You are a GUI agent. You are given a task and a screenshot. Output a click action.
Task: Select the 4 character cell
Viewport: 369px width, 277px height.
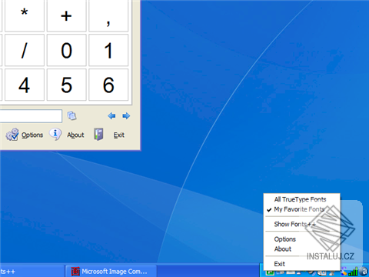click(25, 85)
